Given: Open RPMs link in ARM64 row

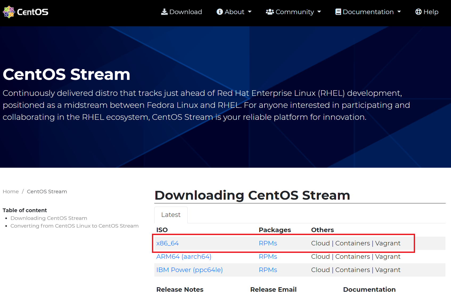Looking at the screenshot, I should [268, 257].
